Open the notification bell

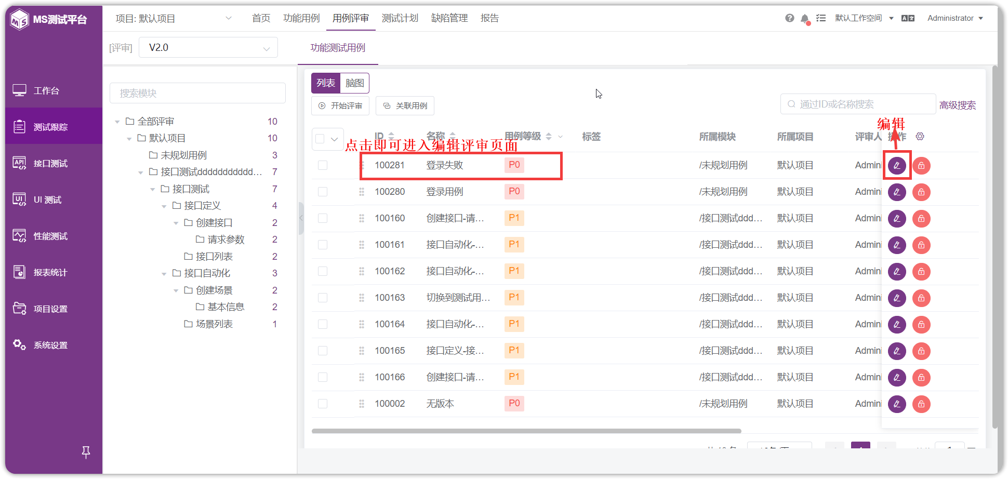(x=805, y=19)
